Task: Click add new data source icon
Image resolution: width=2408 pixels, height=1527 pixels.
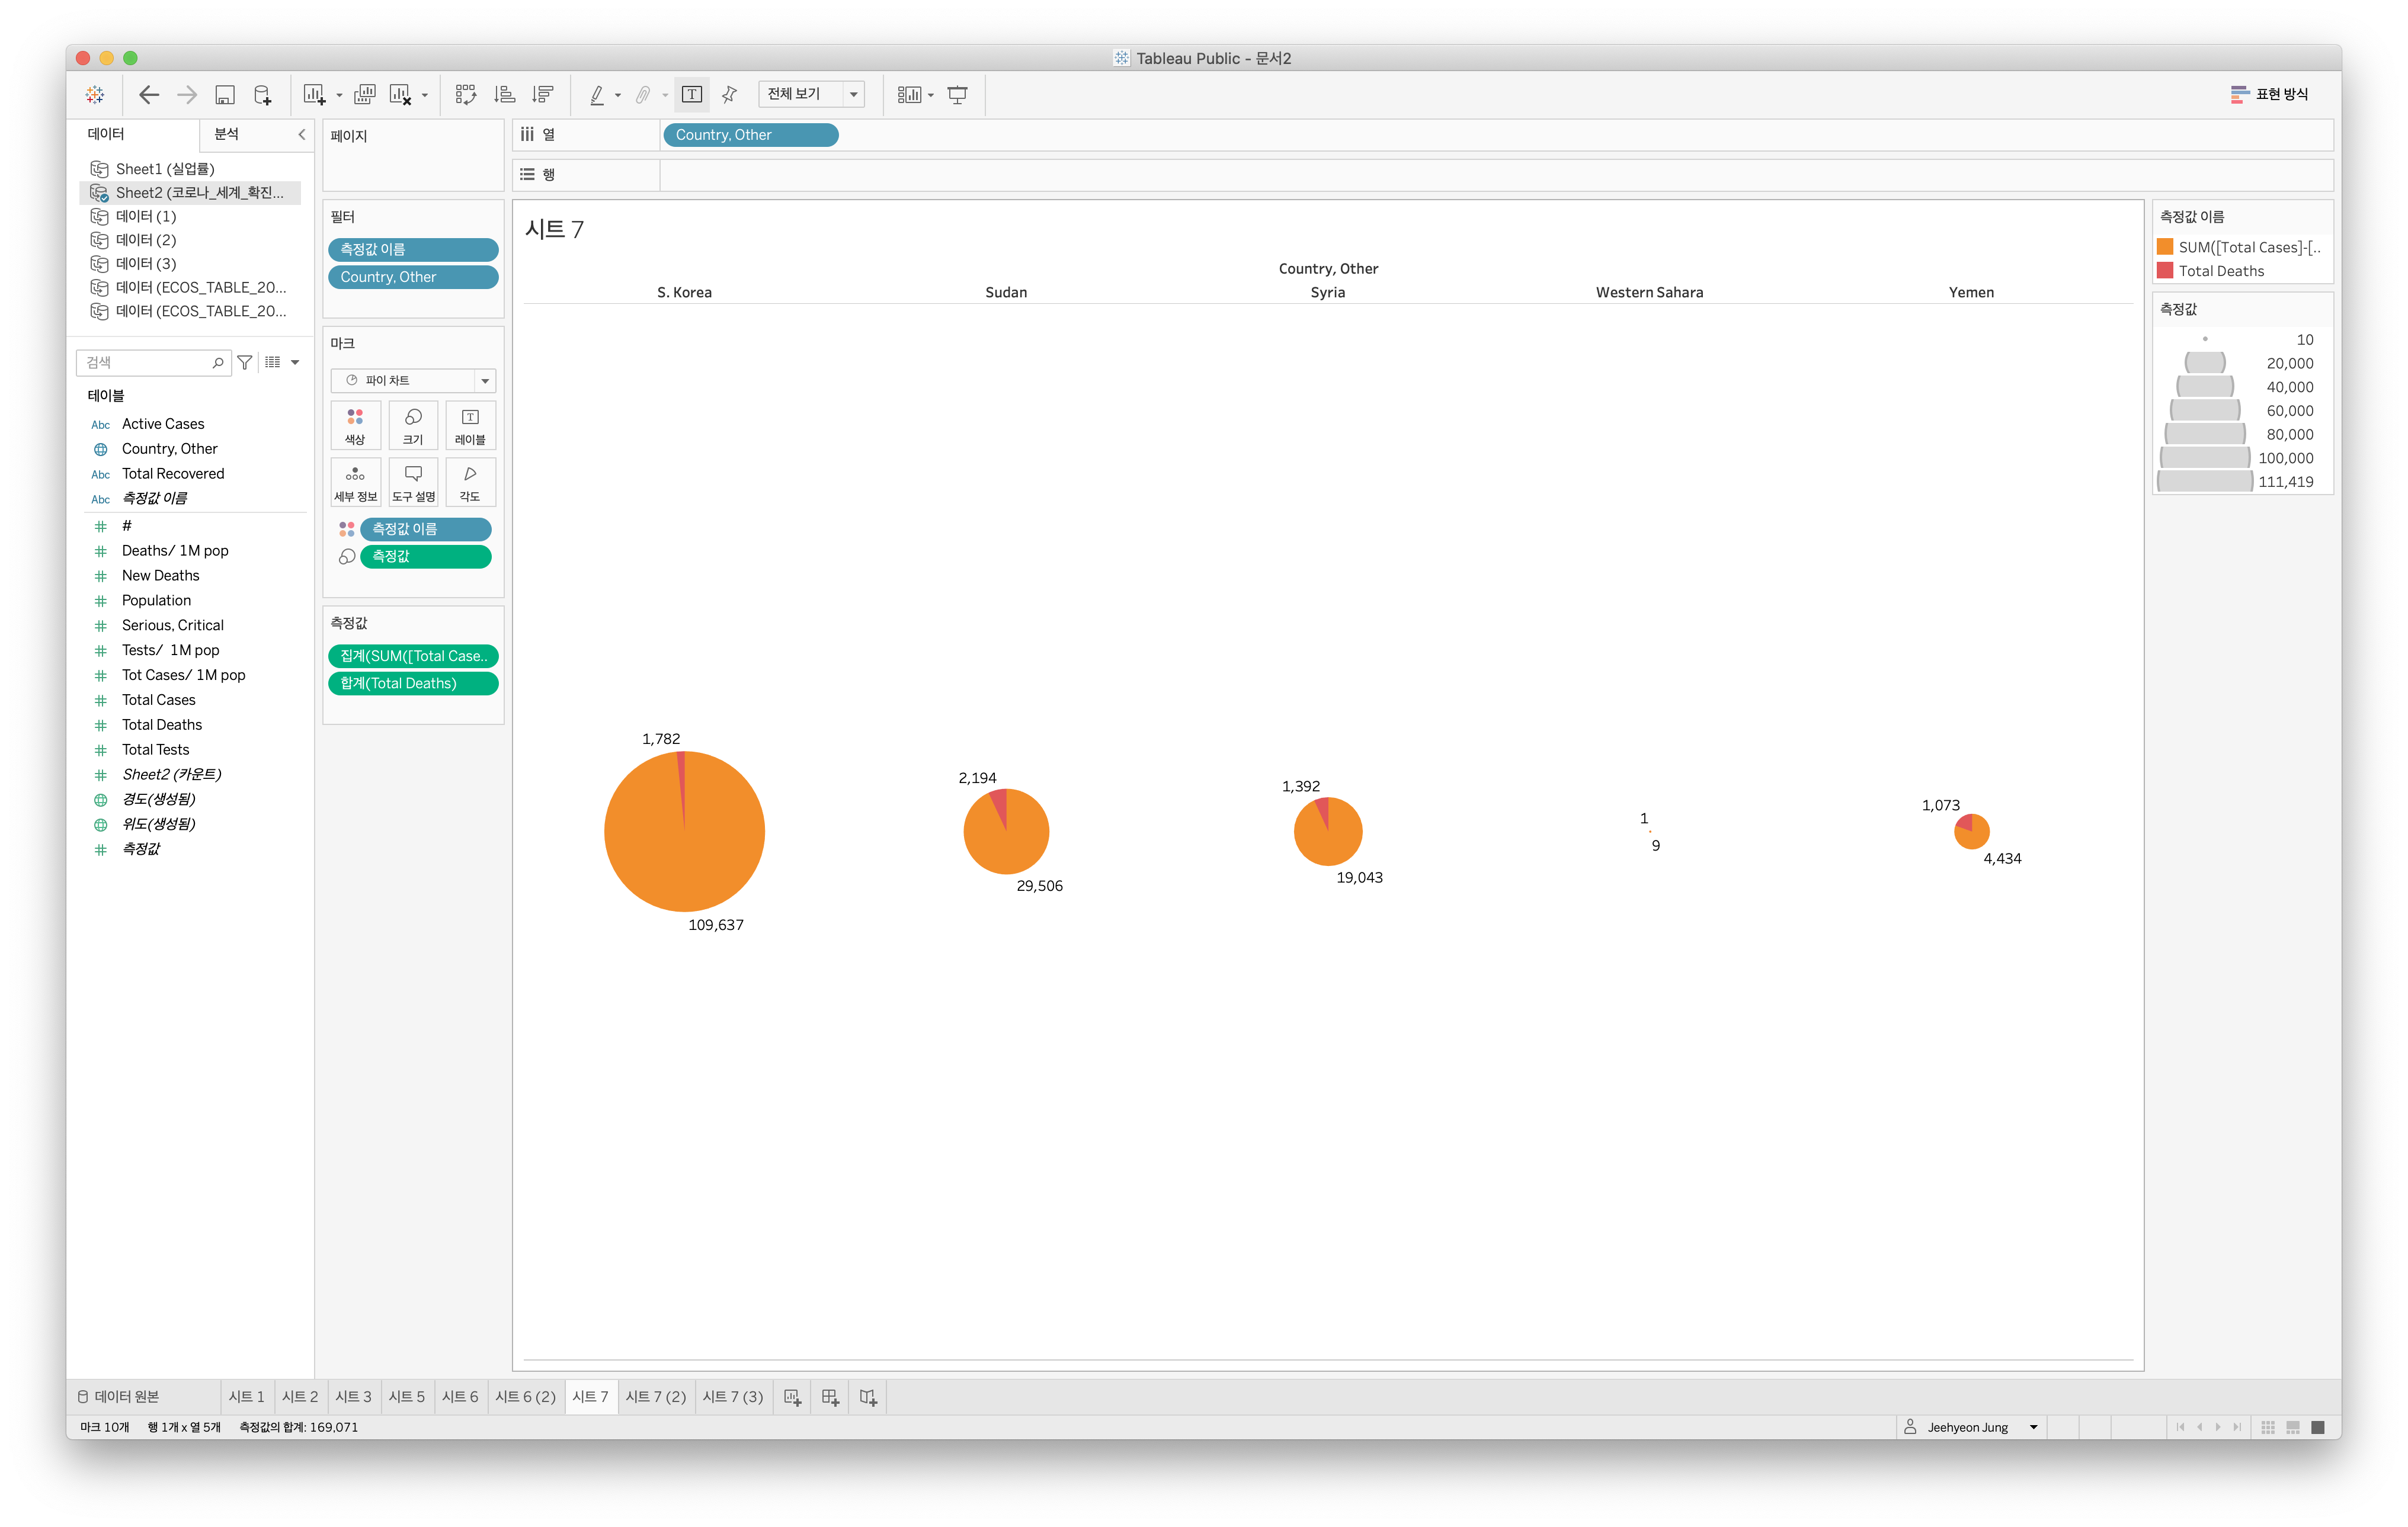Action: 262,95
